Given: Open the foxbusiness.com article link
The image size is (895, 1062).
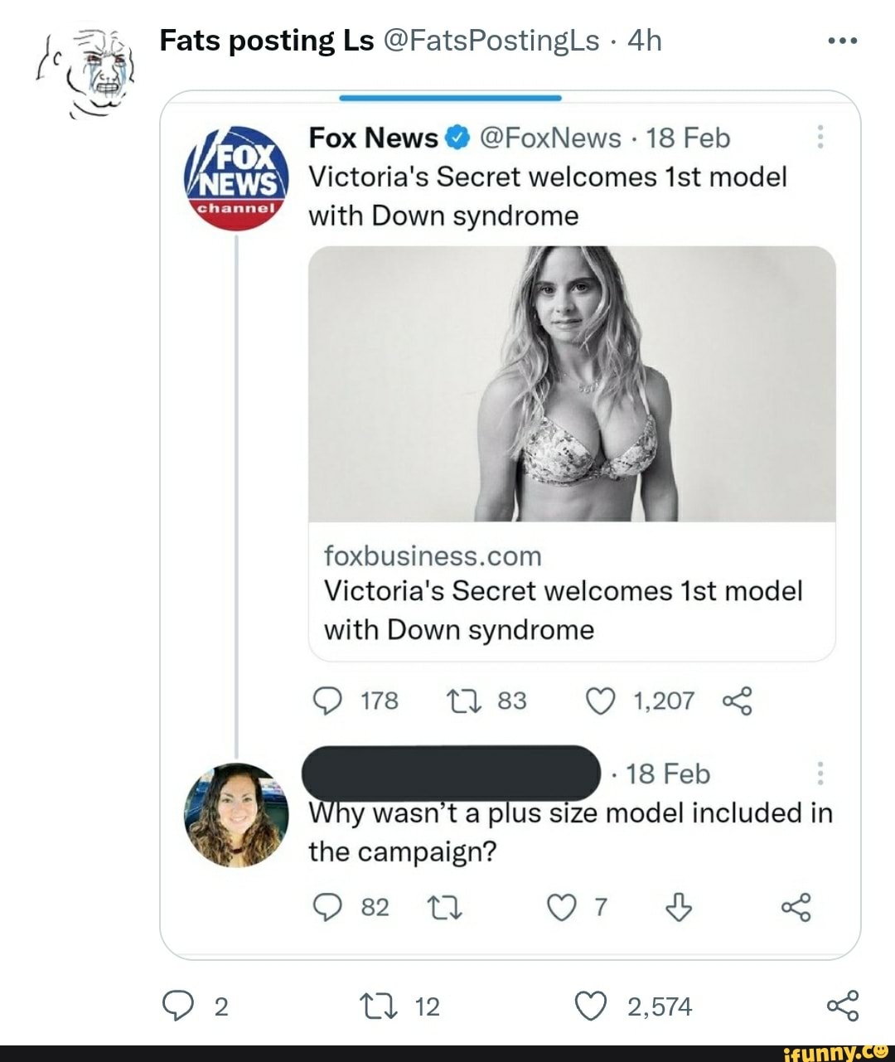Looking at the screenshot, I should (432, 555).
